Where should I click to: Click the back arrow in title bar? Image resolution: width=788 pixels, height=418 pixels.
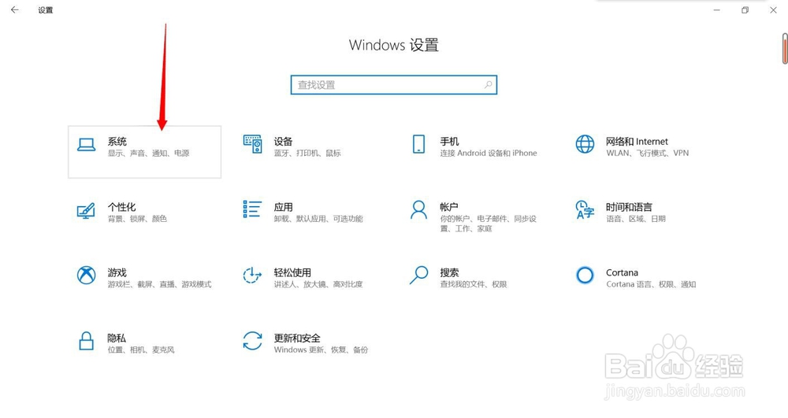pos(14,9)
